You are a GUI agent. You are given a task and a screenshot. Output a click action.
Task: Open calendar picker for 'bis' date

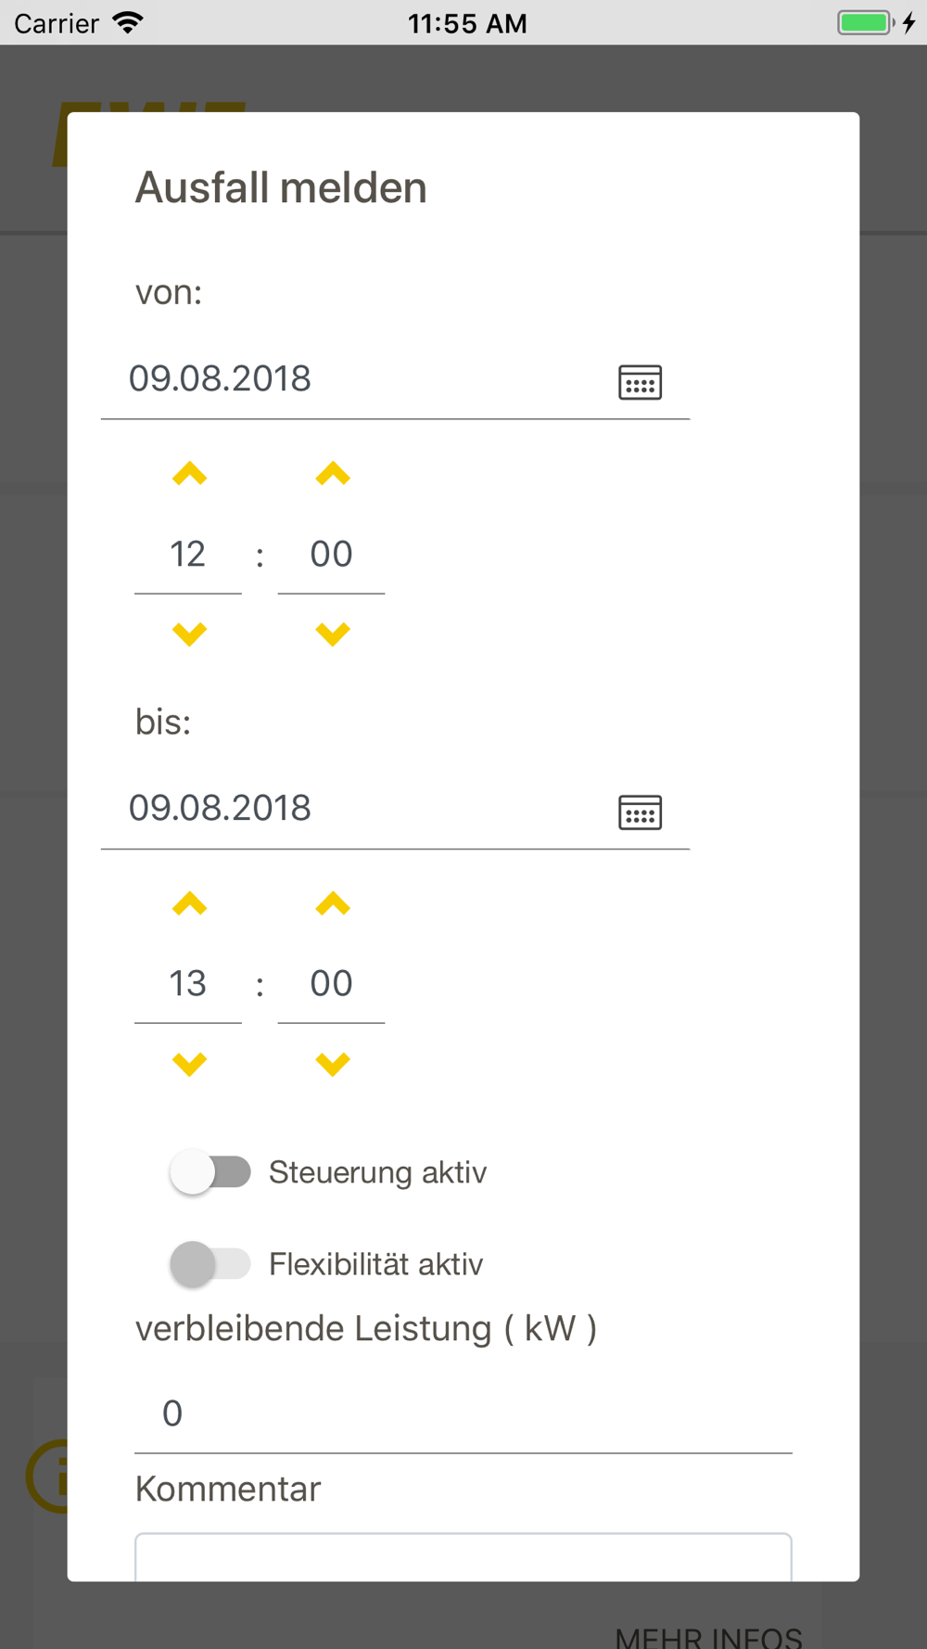coord(640,812)
